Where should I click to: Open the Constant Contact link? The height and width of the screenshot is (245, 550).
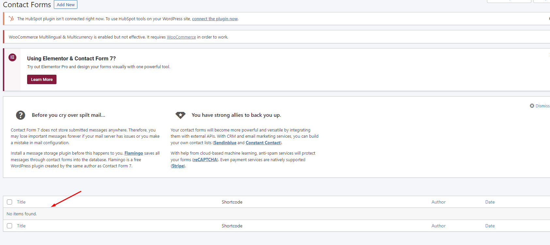click(263, 143)
